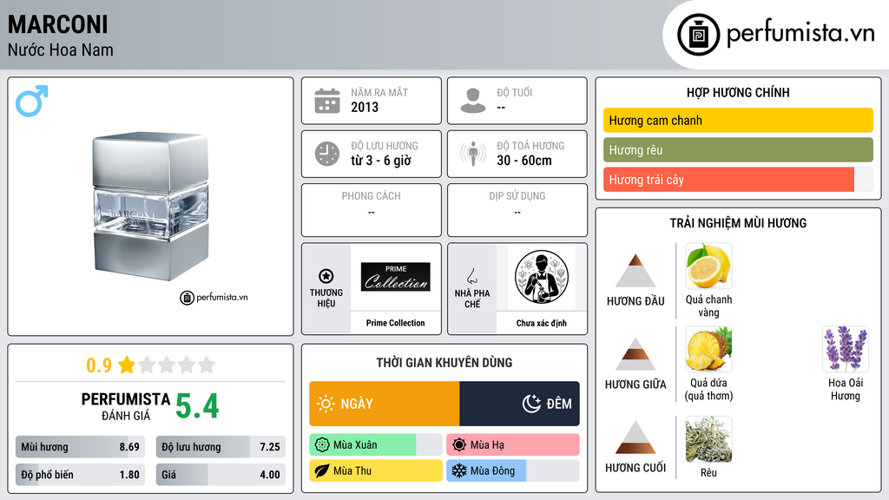Click the launch year 2013 value
The image size is (889, 500).
pyautogui.click(x=365, y=107)
